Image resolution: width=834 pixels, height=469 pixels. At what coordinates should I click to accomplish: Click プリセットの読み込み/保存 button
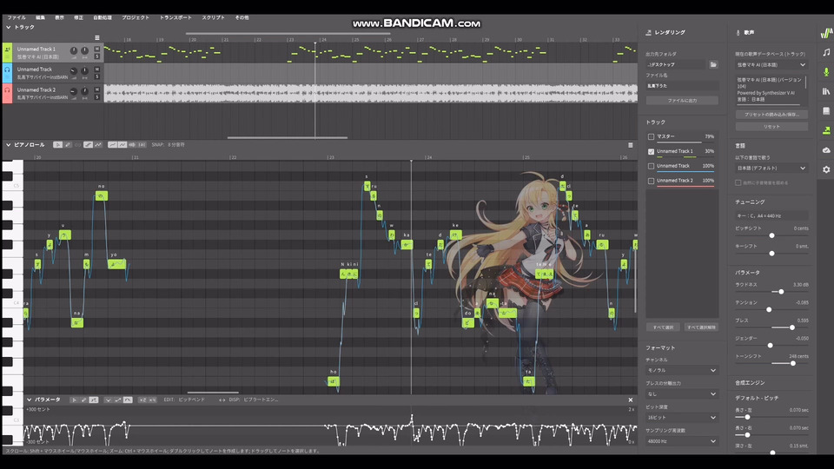771,115
